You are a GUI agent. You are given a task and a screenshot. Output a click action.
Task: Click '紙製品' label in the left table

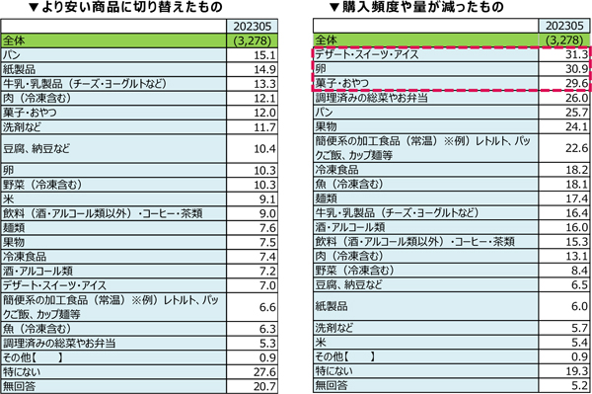[20, 69]
